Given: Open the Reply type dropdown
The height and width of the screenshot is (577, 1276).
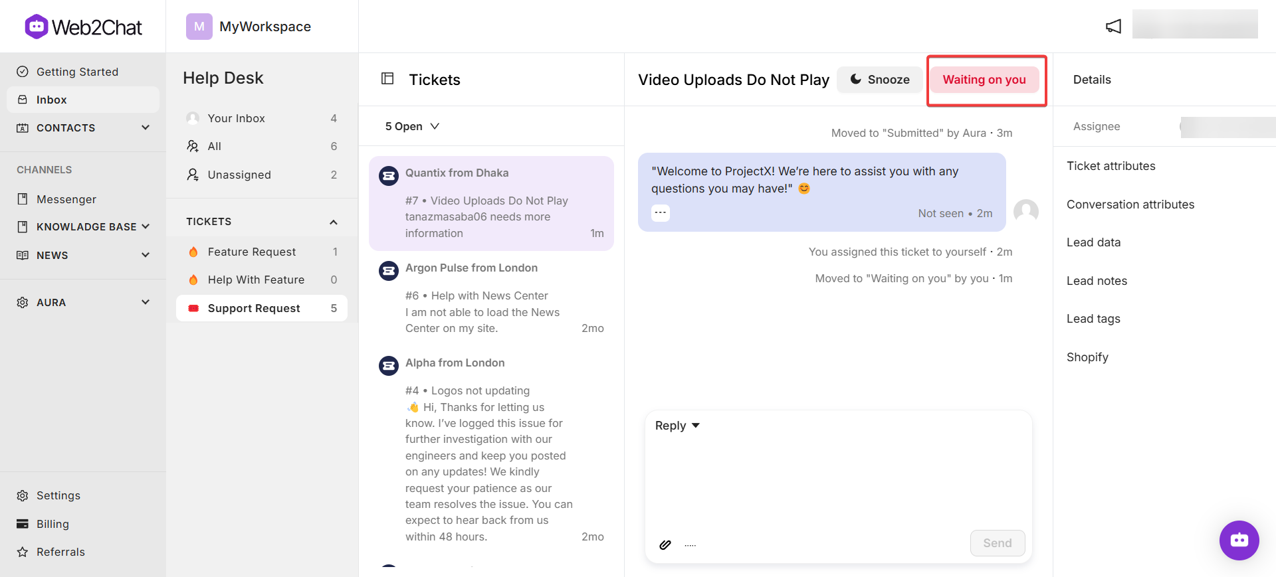Looking at the screenshot, I should 677,426.
